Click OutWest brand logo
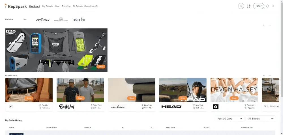Screen dimensions: 283x135 click(67, 106)
